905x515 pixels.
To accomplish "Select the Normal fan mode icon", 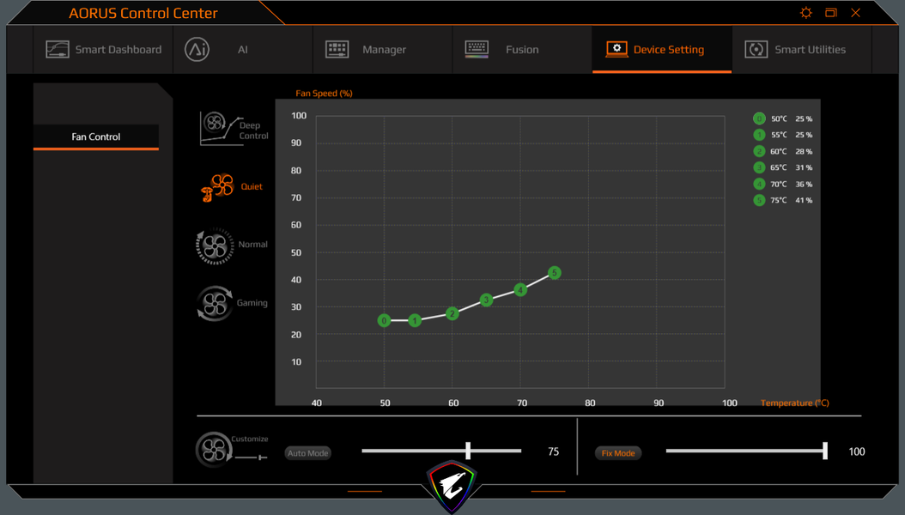I will point(215,246).
